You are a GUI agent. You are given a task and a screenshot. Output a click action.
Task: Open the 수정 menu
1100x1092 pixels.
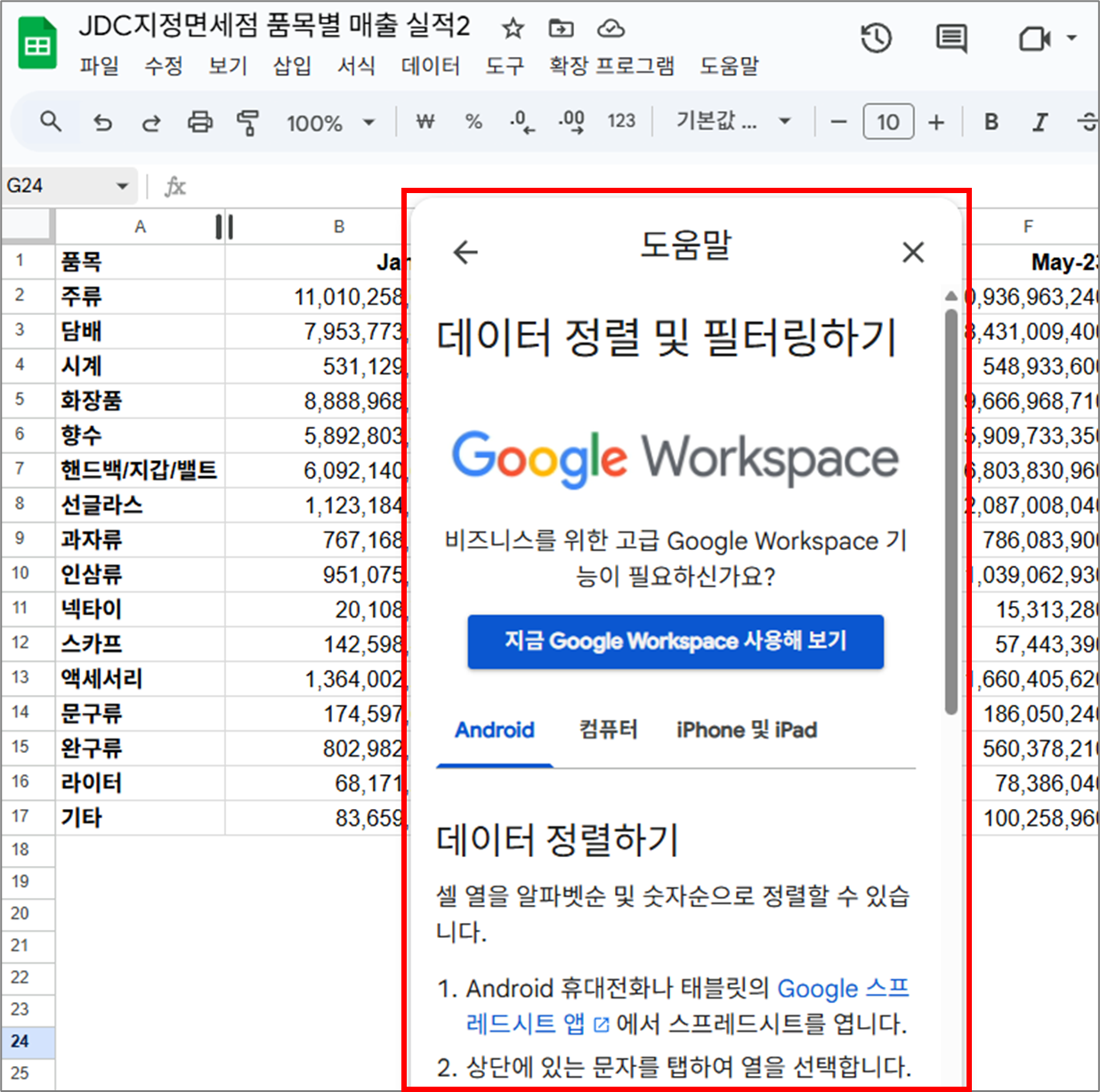point(164,66)
